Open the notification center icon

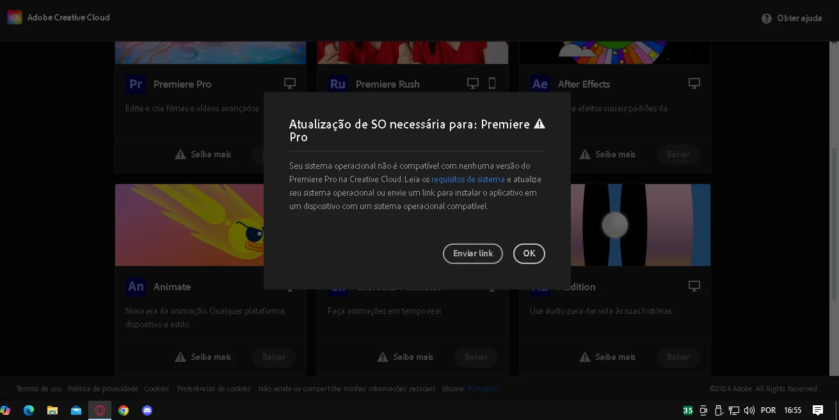coord(818,410)
